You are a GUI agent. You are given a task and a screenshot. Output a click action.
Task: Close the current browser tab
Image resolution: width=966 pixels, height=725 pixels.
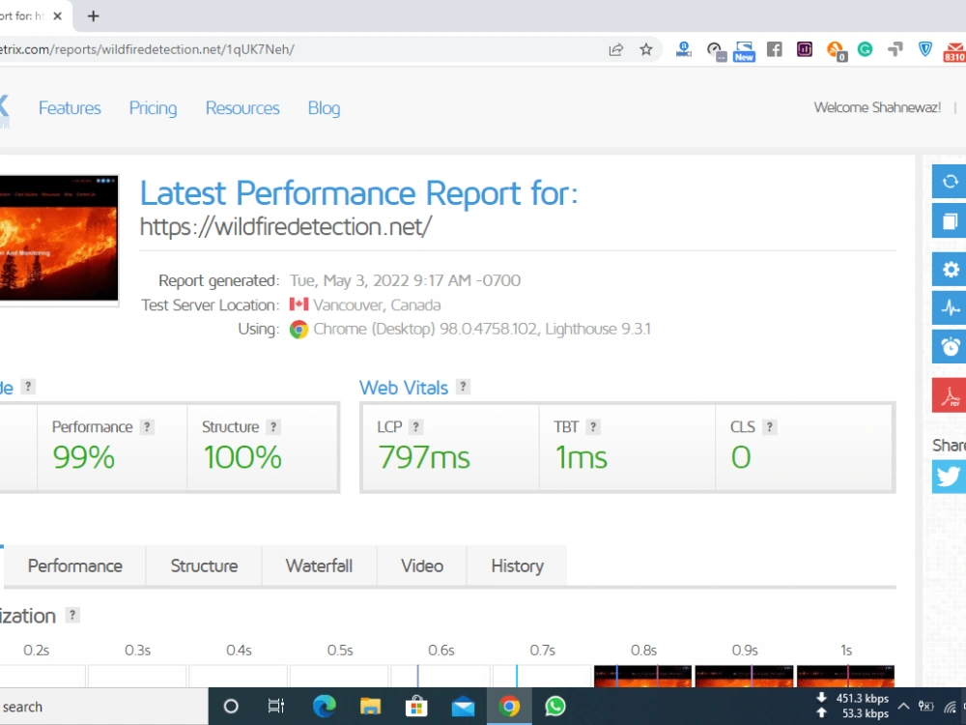coord(57,16)
